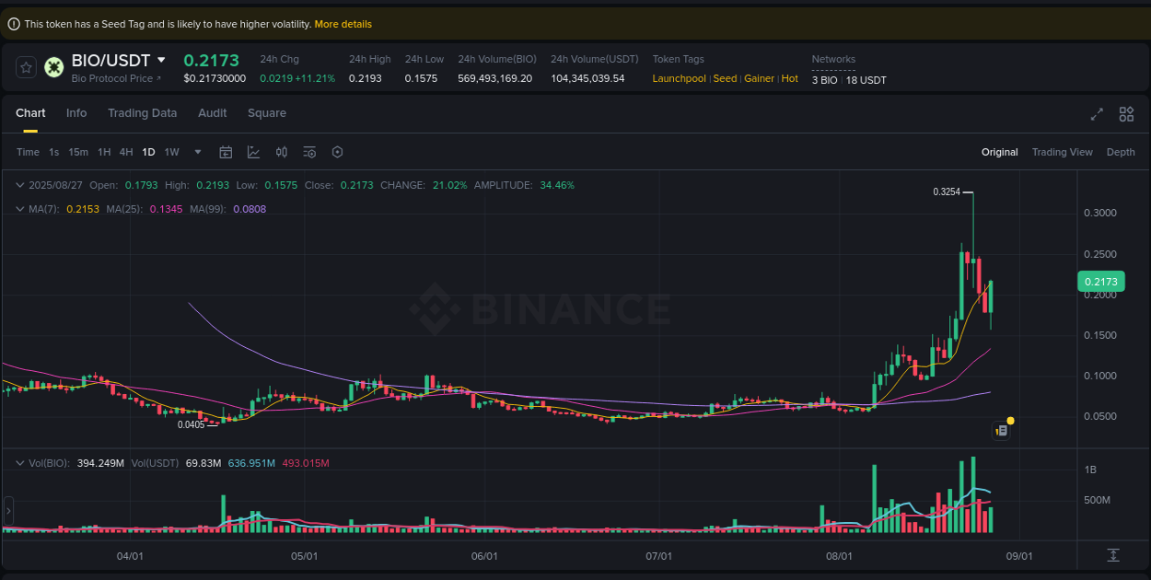Open the More details link
This screenshot has height=580, width=1151.
343,24
